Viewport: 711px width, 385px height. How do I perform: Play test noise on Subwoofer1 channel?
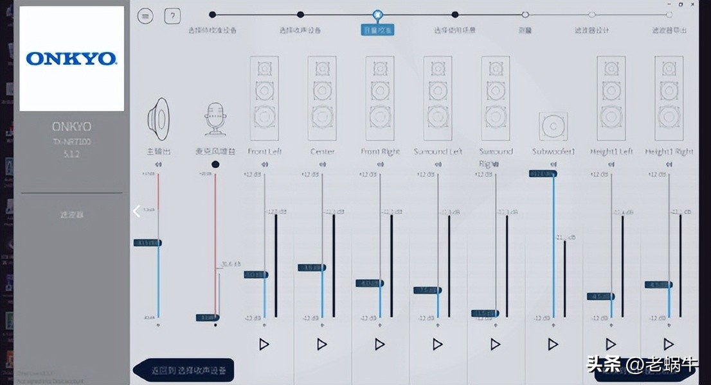coord(553,345)
